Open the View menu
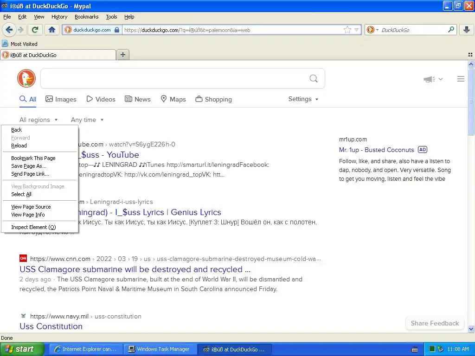Image resolution: width=475 pixels, height=356 pixels. [39, 17]
